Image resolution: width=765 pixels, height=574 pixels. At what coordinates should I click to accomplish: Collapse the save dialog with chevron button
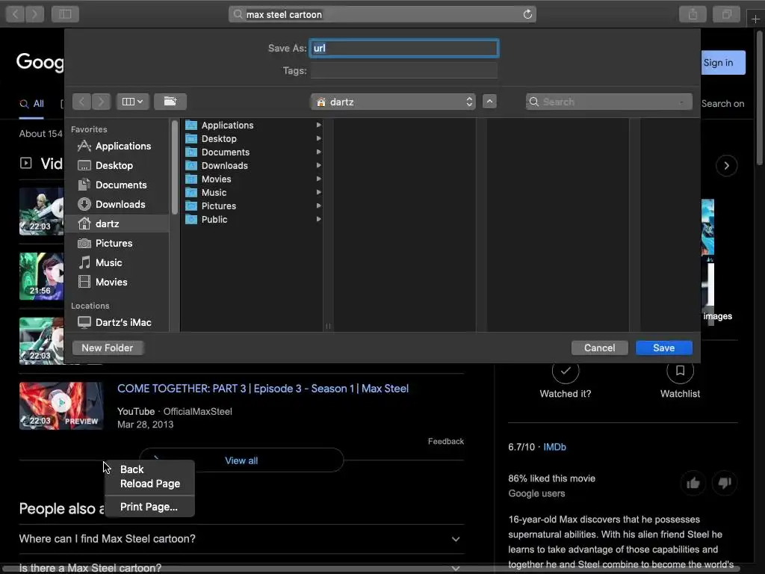(x=489, y=102)
